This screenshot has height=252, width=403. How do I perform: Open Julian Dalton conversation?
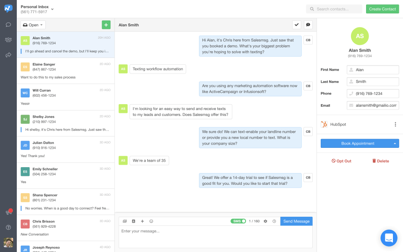click(x=65, y=150)
